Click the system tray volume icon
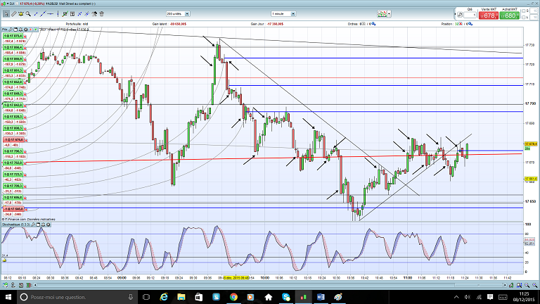 468,297
